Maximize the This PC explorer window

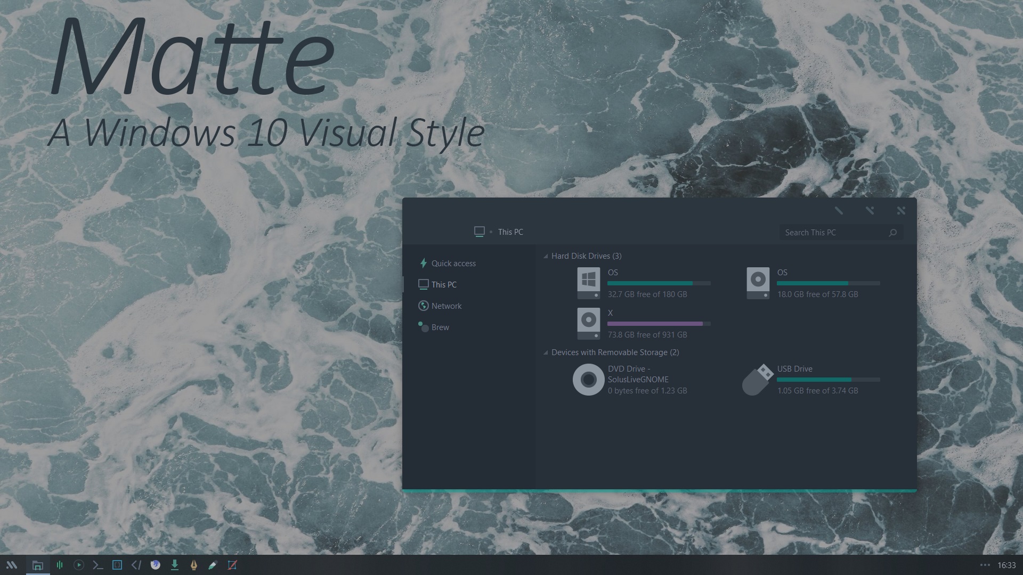[x=870, y=211]
